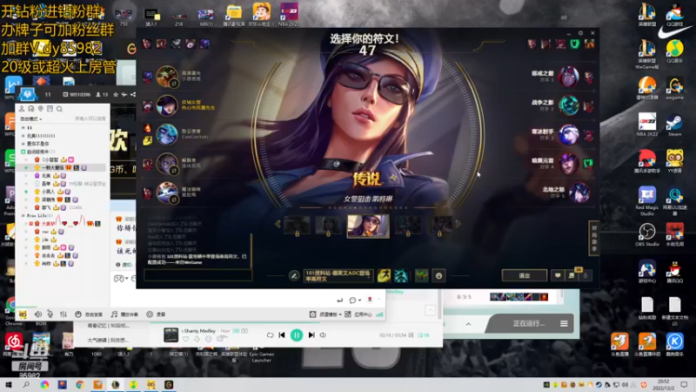
Task: Open Chrome from the Windows taskbar
Action: tap(80, 385)
